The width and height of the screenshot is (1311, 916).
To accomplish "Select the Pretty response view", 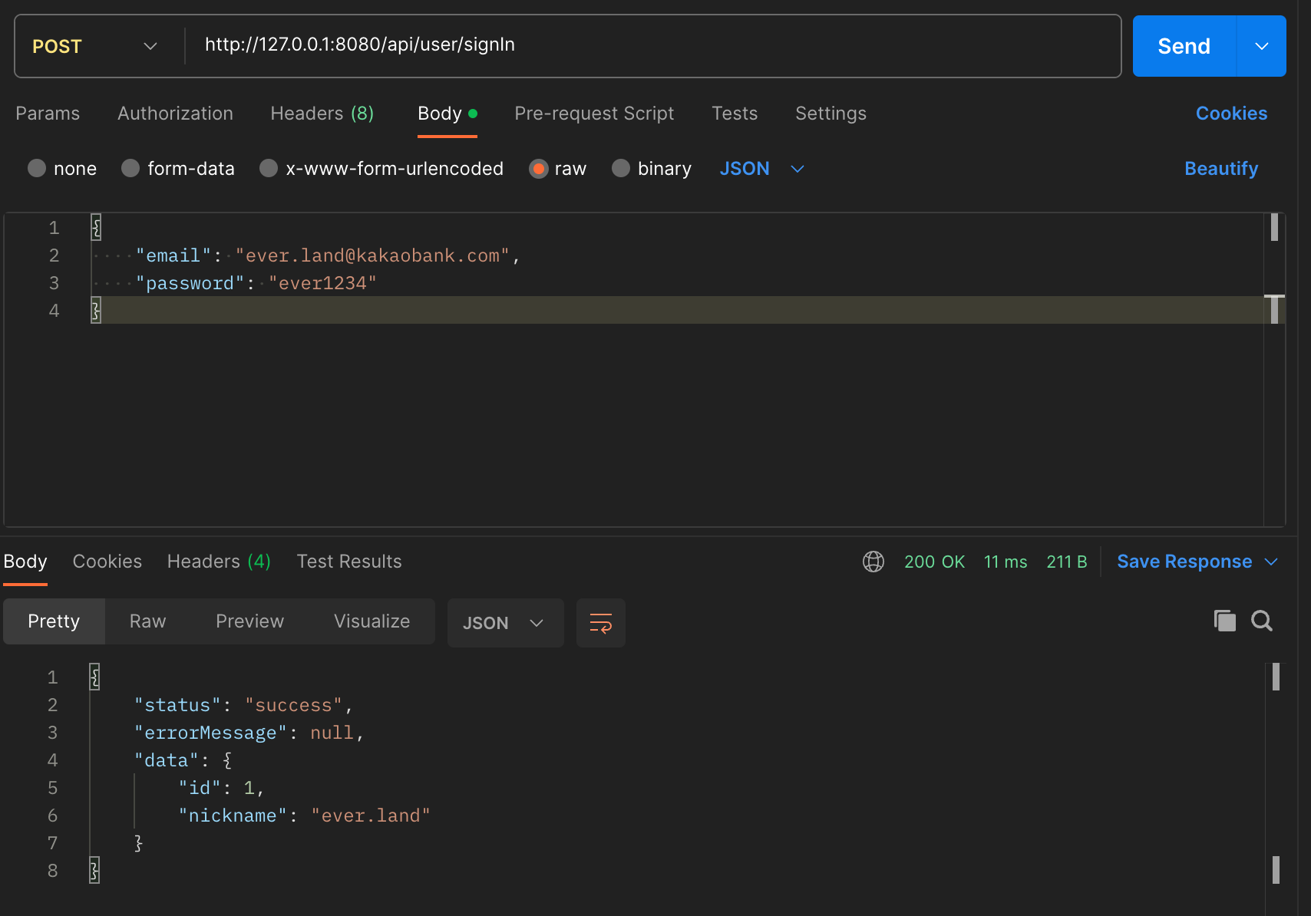I will [54, 621].
